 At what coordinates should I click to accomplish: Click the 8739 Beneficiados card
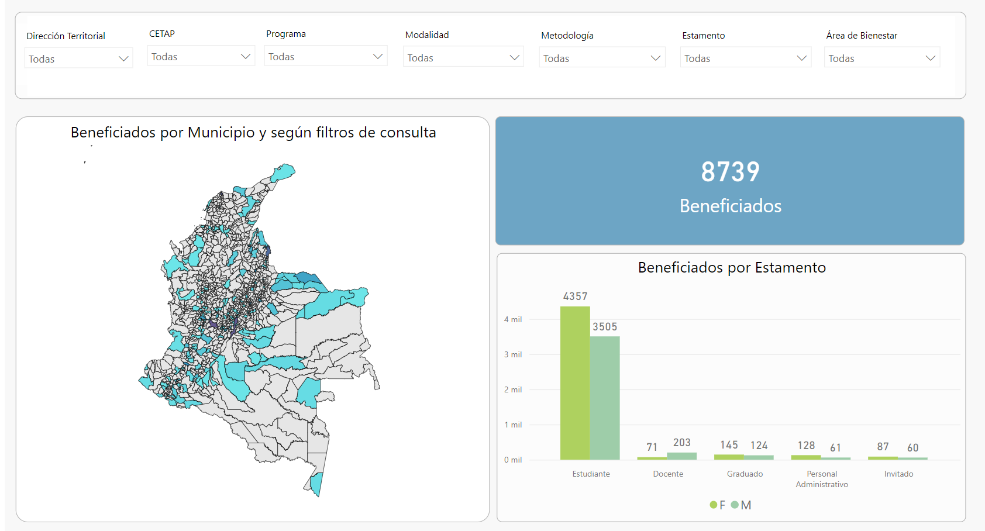[730, 181]
